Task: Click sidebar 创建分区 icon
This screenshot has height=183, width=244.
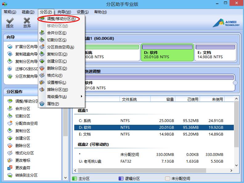Action: 10,138
